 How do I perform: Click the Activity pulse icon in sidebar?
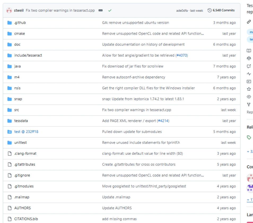249,74
